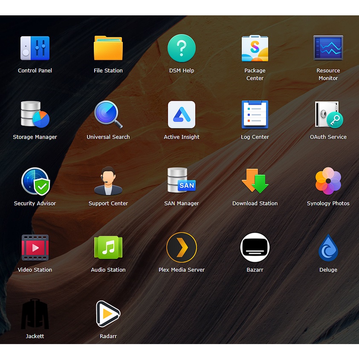
Task: Open Storage Manager
Action: click(35, 114)
